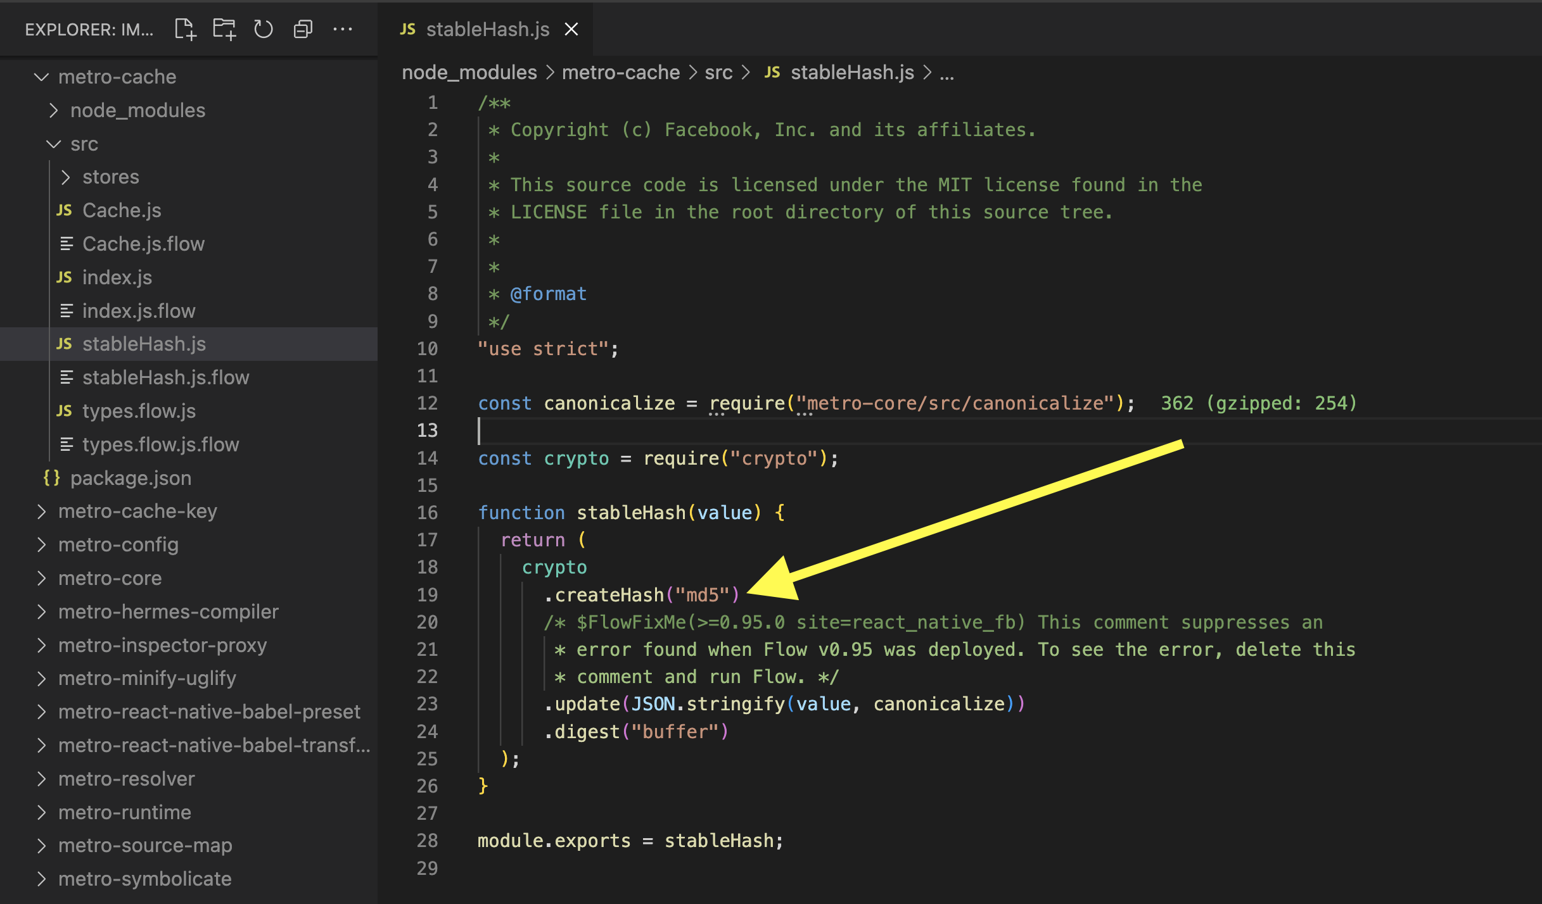Close the stableHash.js editor tab

[x=571, y=29]
